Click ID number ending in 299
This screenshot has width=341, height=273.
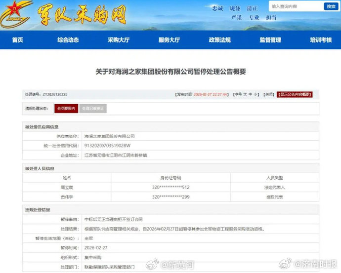pyautogui.click(x=170, y=197)
